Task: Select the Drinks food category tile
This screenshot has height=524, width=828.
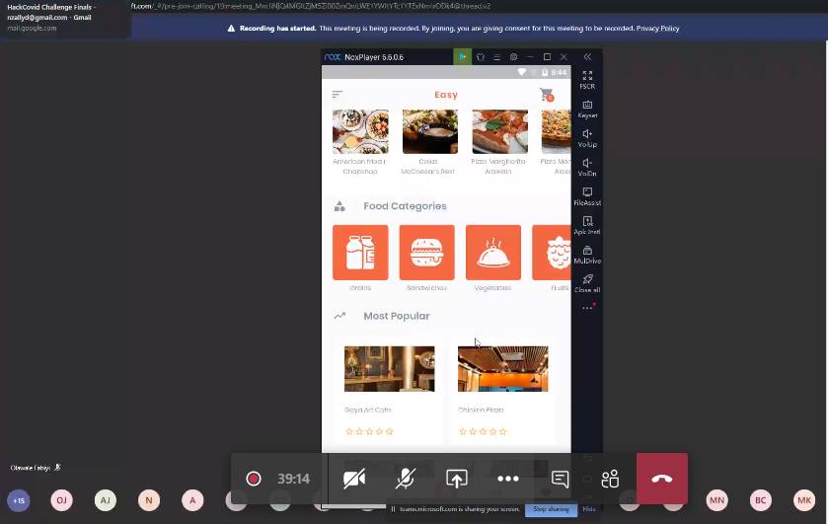Action: (x=360, y=253)
